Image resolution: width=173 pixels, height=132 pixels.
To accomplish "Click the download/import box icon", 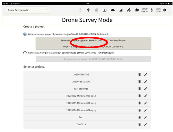I will (x=105, y=10).
